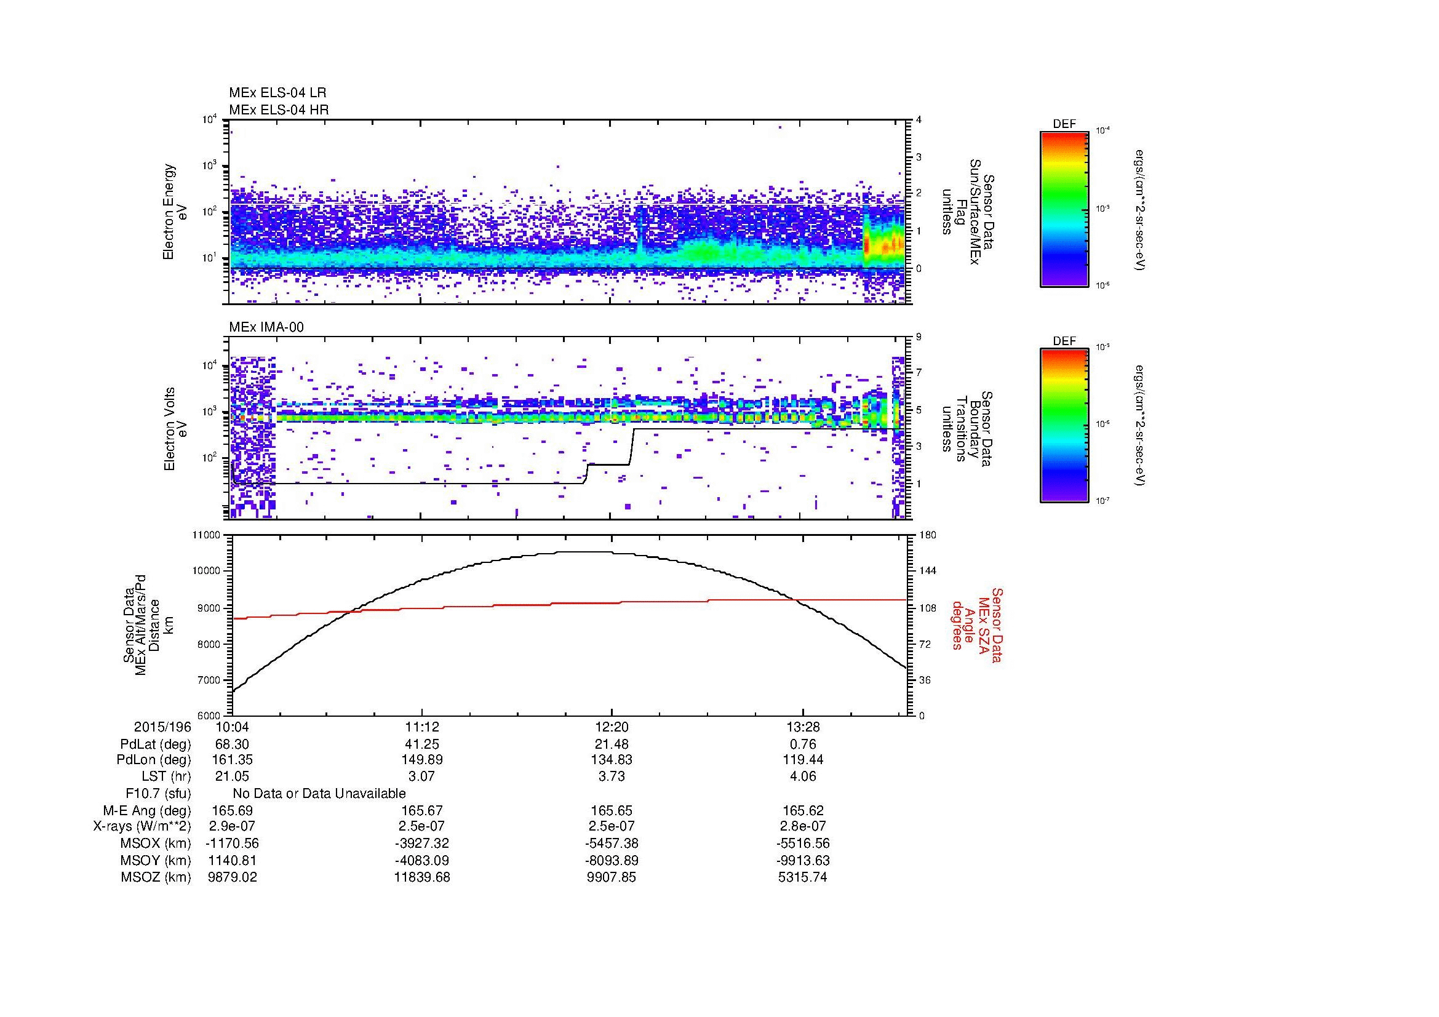This screenshot has height=1017, width=1439.
Task: Click the 'MSOY (km)' row label
Action: point(156,860)
